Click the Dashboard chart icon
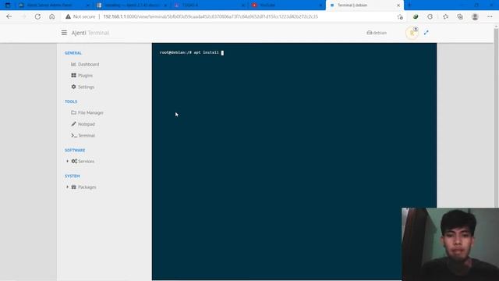 click(x=73, y=64)
